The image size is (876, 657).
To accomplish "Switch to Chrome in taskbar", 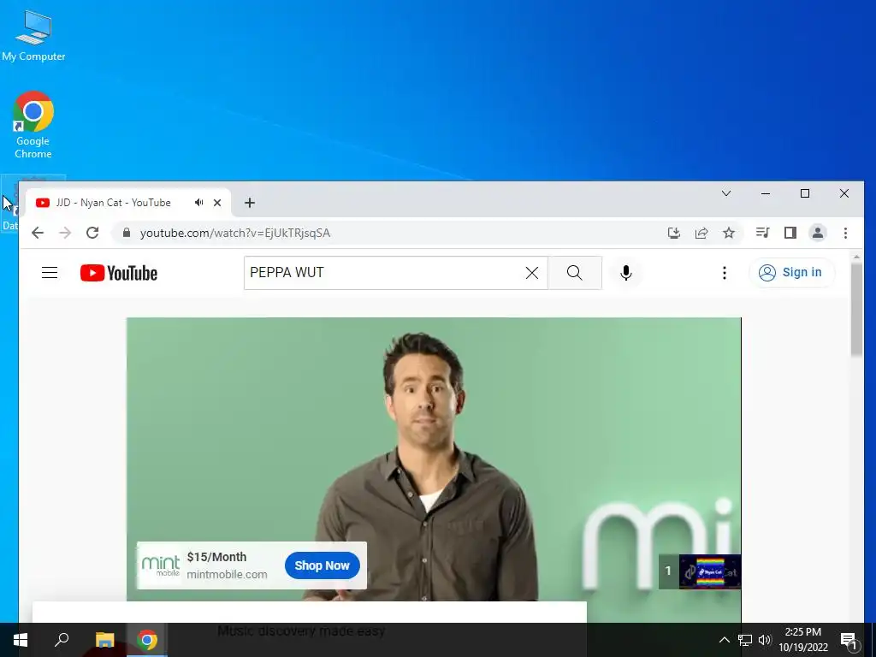I will [x=147, y=640].
